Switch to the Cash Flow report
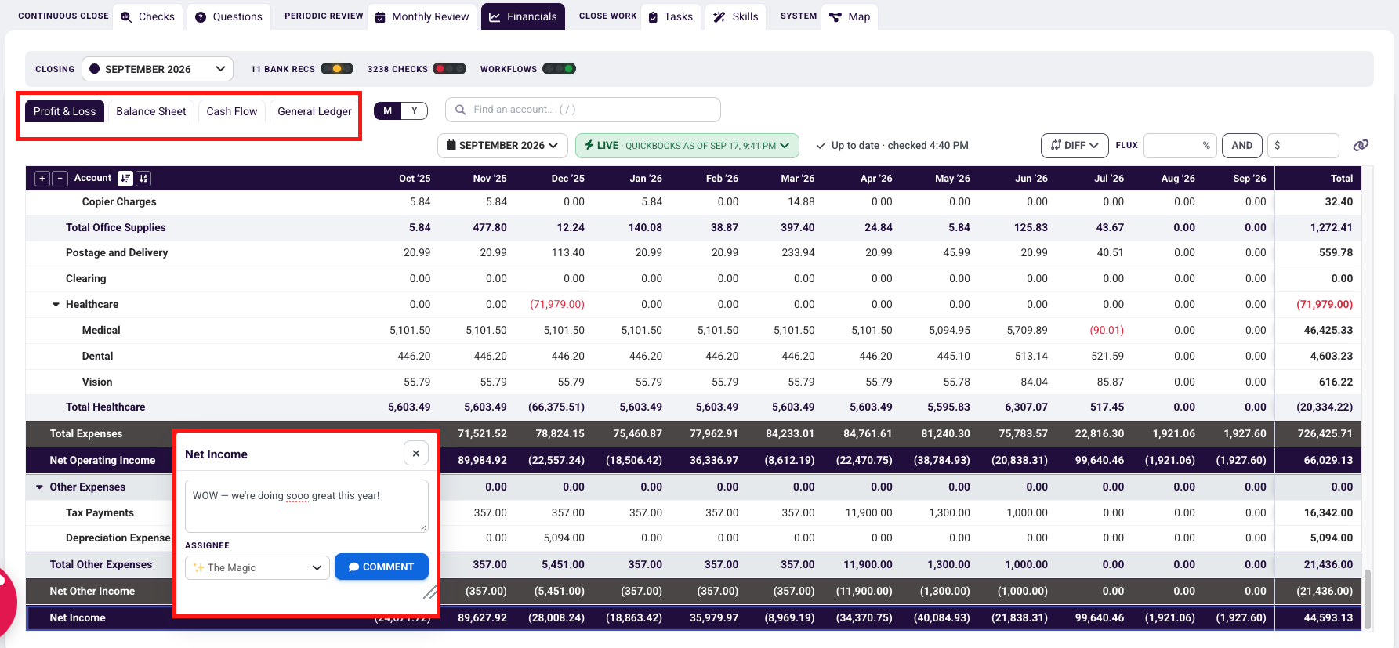 (x=232, y=111)
